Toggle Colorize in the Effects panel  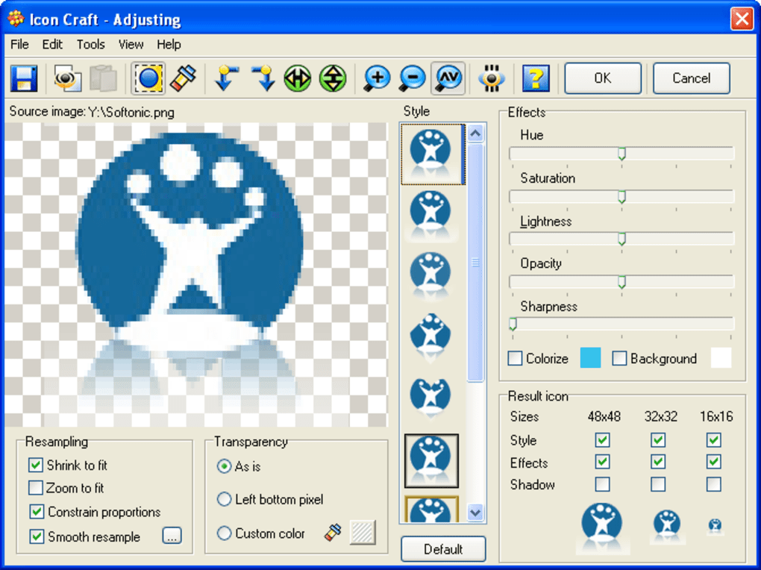pos(515,358)
